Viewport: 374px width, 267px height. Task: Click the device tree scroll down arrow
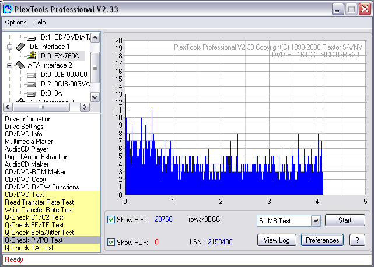click(95, 97)
